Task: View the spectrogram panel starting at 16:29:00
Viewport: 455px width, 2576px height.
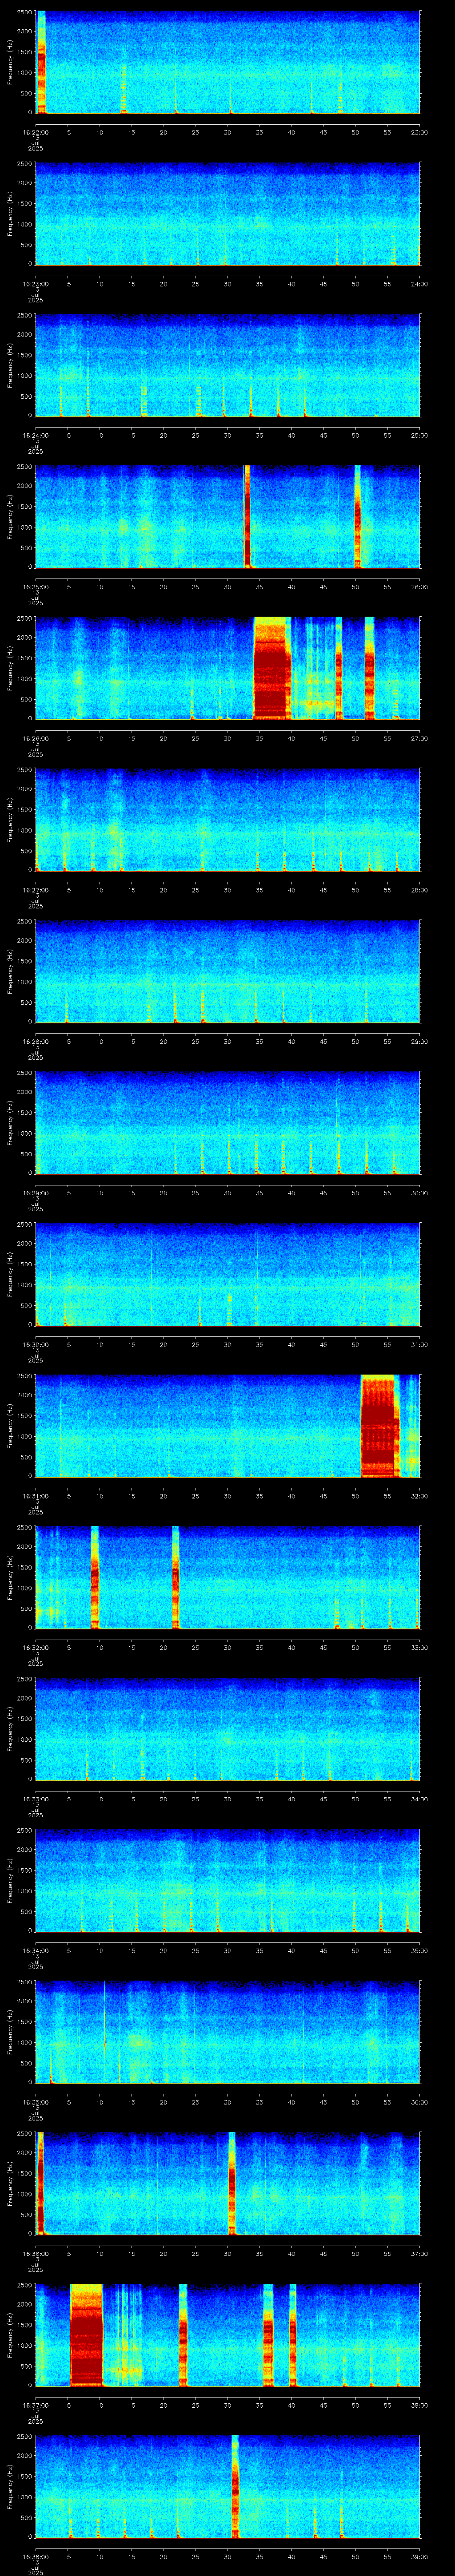Action: pos(228,1123)
